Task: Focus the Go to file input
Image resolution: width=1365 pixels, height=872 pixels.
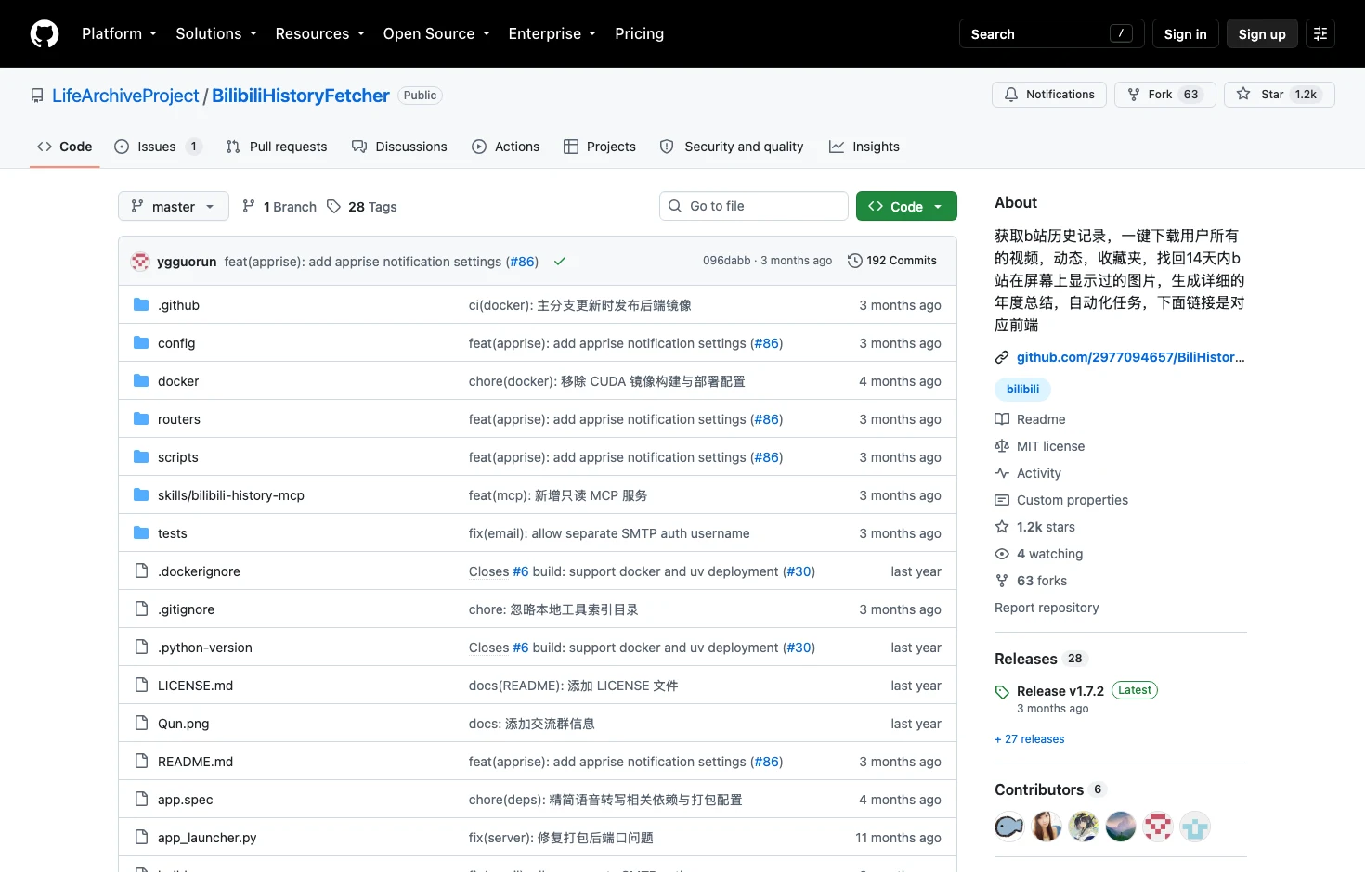Action: (754, 206)
